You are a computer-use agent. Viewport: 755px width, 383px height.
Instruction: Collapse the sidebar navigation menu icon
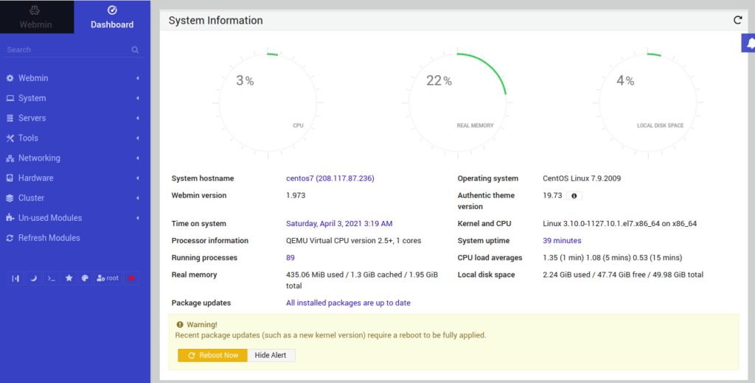(15, 278)
